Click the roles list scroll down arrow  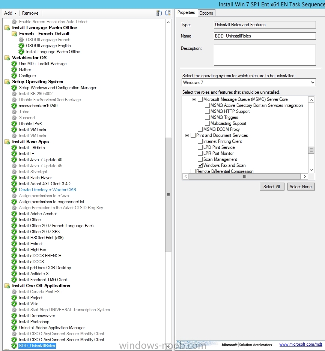click(x=311, y=170)
